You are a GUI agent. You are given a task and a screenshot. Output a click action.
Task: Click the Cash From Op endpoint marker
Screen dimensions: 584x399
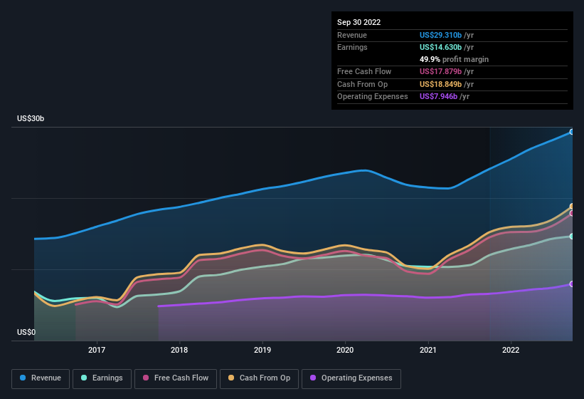tap(572, 206)
